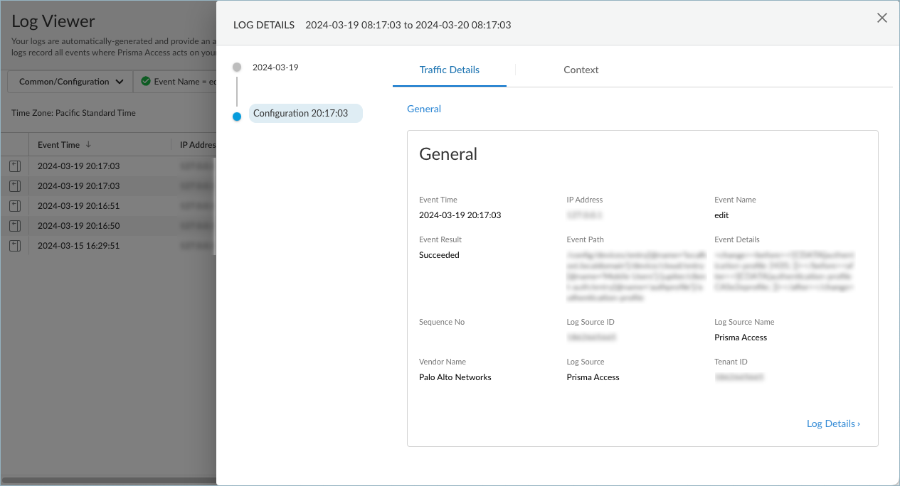Expand the Common/Configuration dropdown

[x=70, y=82]
